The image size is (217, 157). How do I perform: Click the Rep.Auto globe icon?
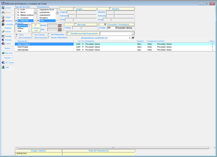point(3,53)
